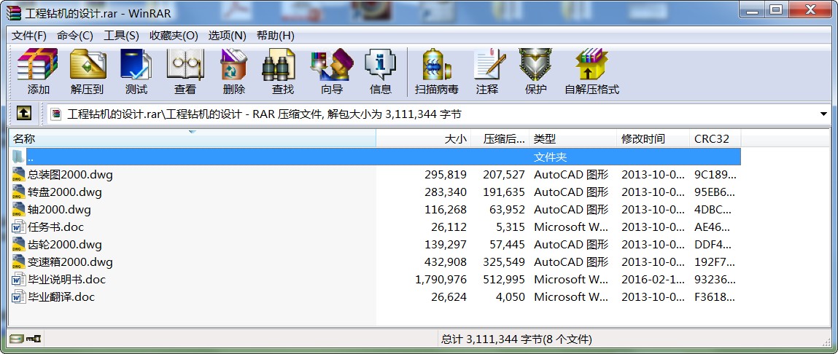Click the Delete (删除) toolbar icon

233,64
